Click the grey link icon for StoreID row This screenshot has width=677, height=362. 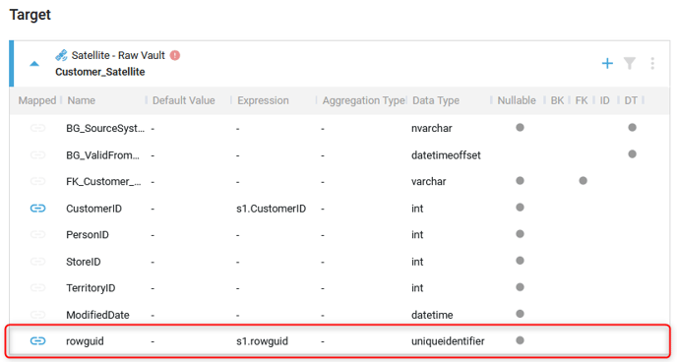pos(37,262)
